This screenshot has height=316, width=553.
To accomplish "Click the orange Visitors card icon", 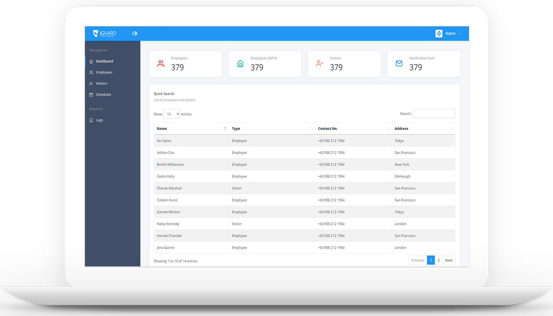I will (x=319, y=64).
